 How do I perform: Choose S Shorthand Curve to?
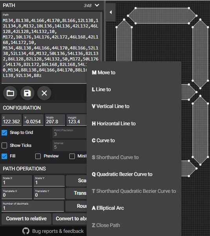(x=134, y=157)
